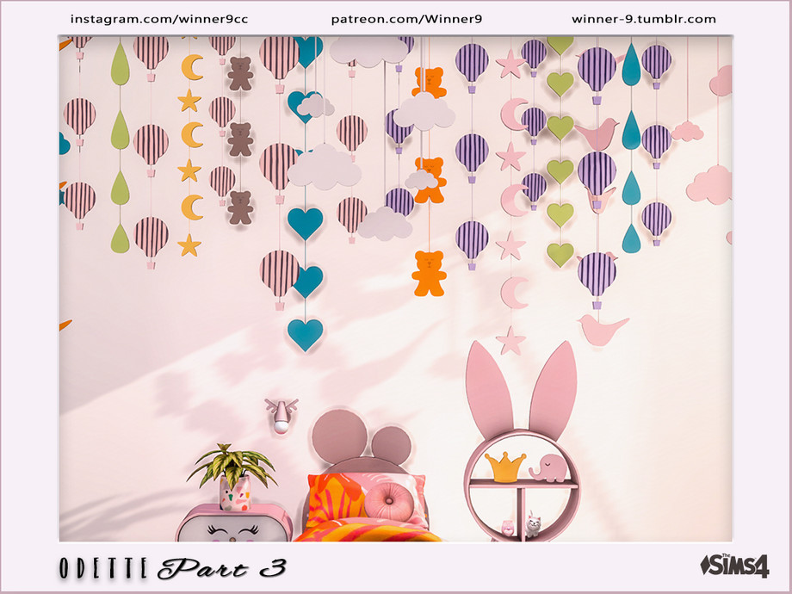The width and height of the screenshot is (792, 594).
Task: Select the yellow crown on the shelf
Action: [505, 467]
